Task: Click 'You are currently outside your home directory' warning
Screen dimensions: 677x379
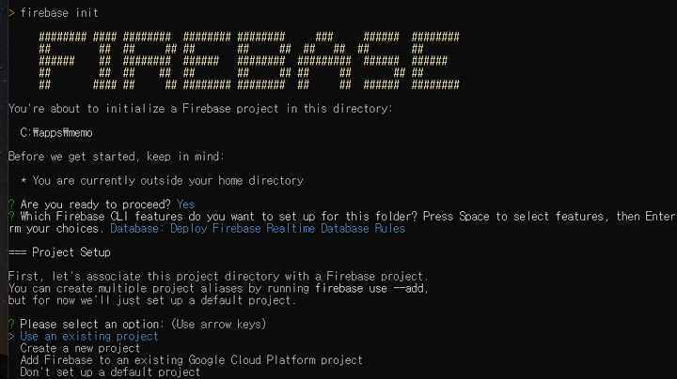Action: pos(168,180)
